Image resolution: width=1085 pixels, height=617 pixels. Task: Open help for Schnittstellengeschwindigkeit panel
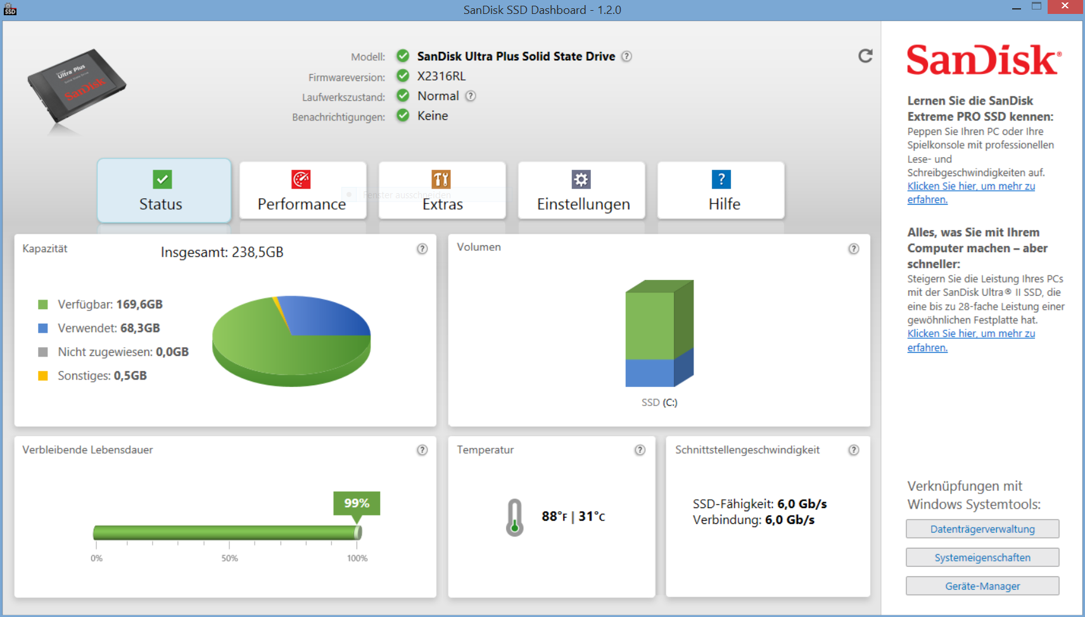(x=853, y=450)
